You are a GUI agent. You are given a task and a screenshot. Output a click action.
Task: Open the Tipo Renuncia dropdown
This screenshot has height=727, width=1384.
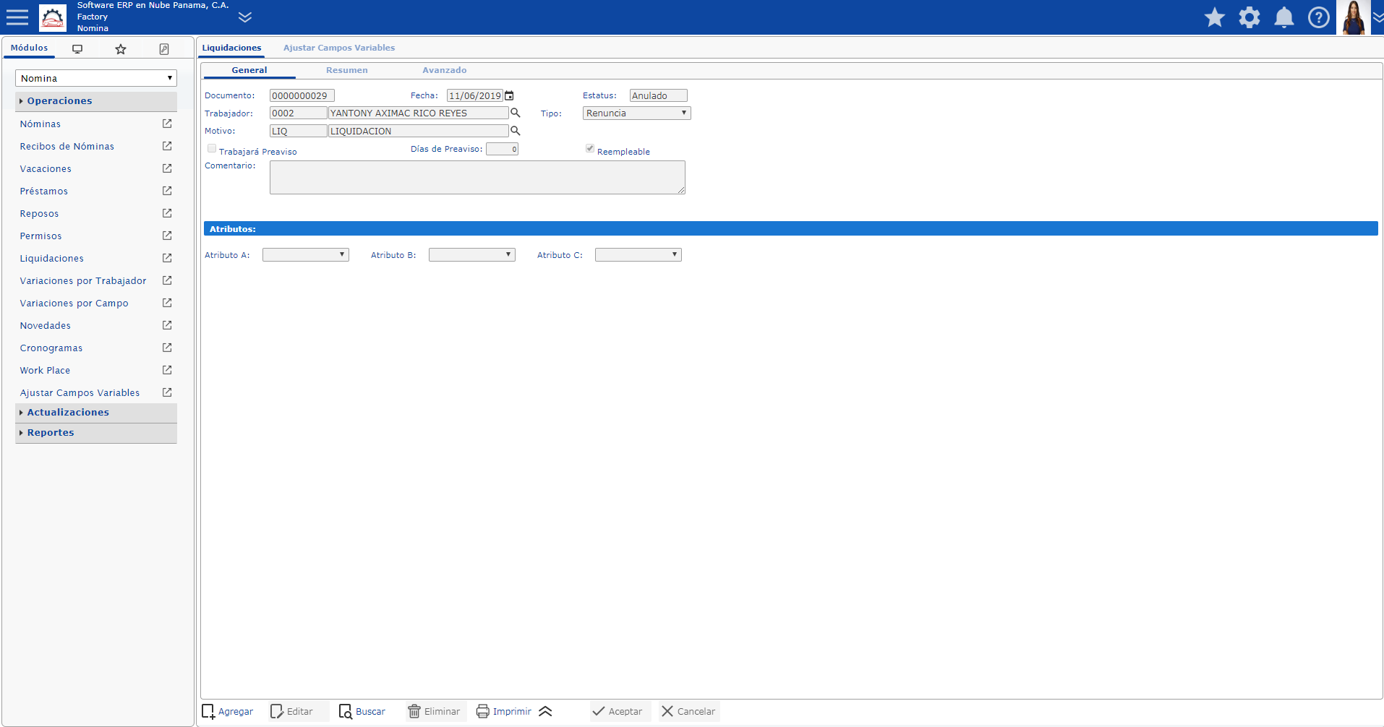click(636, 113)
